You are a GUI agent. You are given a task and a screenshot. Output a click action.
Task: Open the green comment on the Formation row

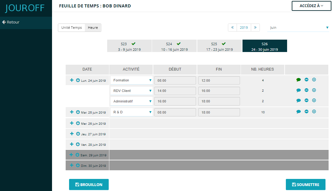(x=299, y=80)
